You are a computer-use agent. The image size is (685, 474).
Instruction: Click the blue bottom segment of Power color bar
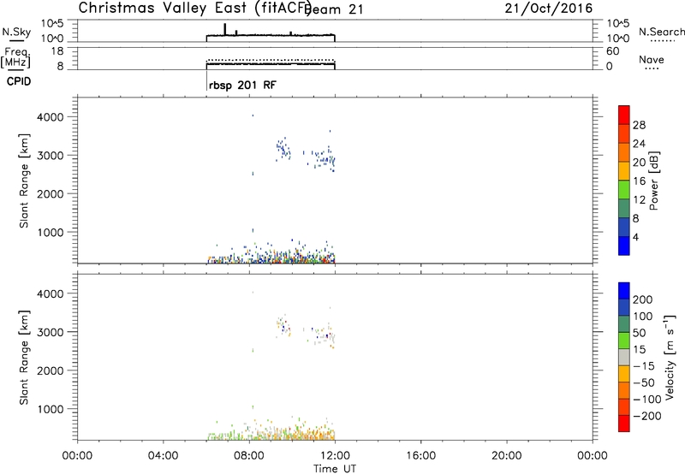[x=624, y=246]
